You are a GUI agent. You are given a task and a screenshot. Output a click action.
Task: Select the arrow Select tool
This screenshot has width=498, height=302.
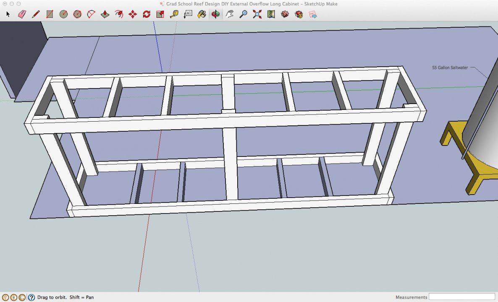coord(8,14)
